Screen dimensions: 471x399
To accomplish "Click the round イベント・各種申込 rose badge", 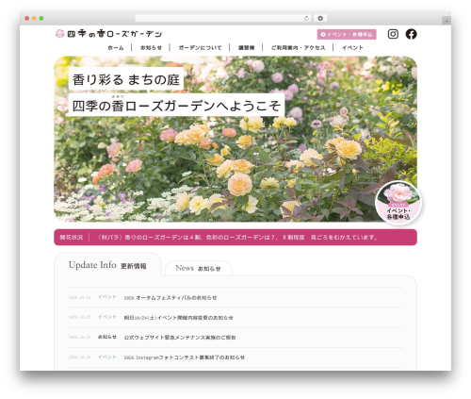I will [398, 203].
